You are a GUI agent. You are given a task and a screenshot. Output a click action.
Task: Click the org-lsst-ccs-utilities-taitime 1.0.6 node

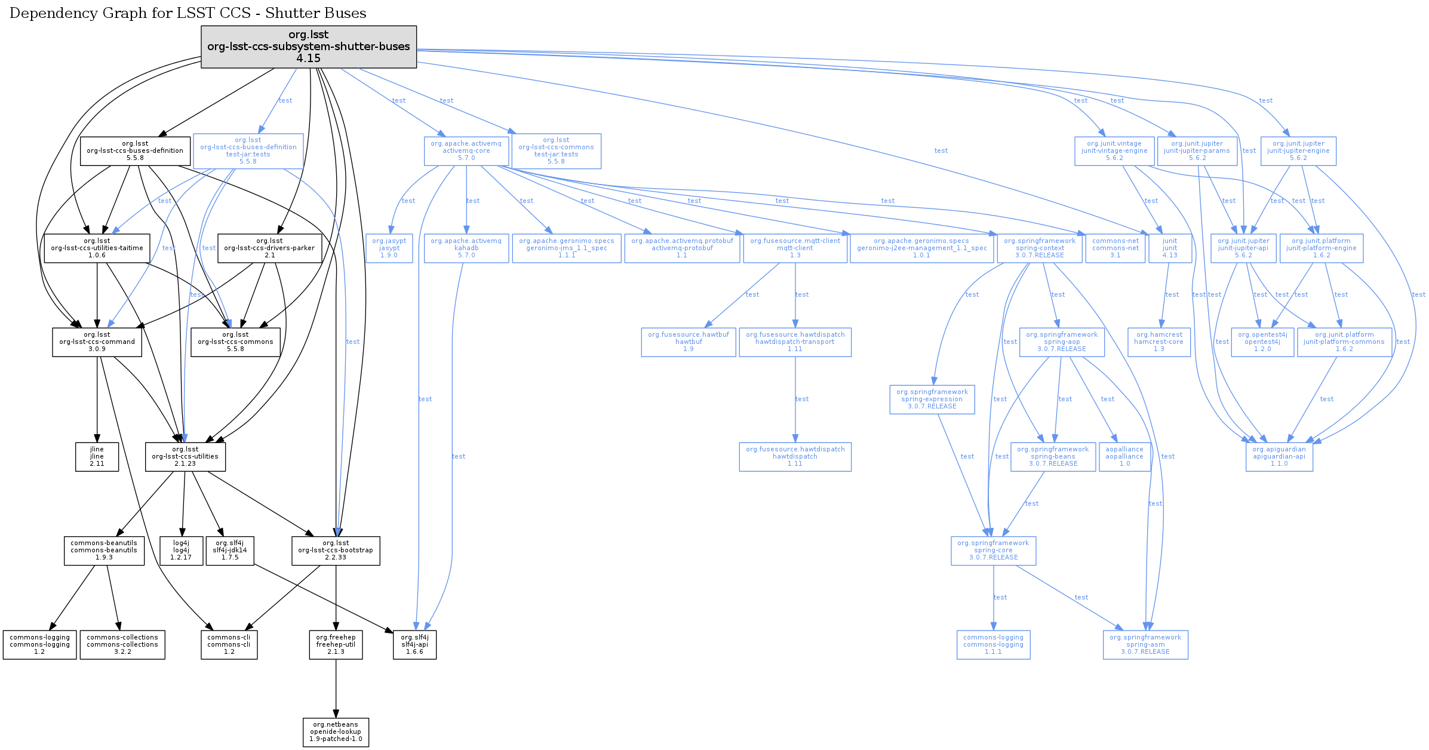[x=97, y=248]
